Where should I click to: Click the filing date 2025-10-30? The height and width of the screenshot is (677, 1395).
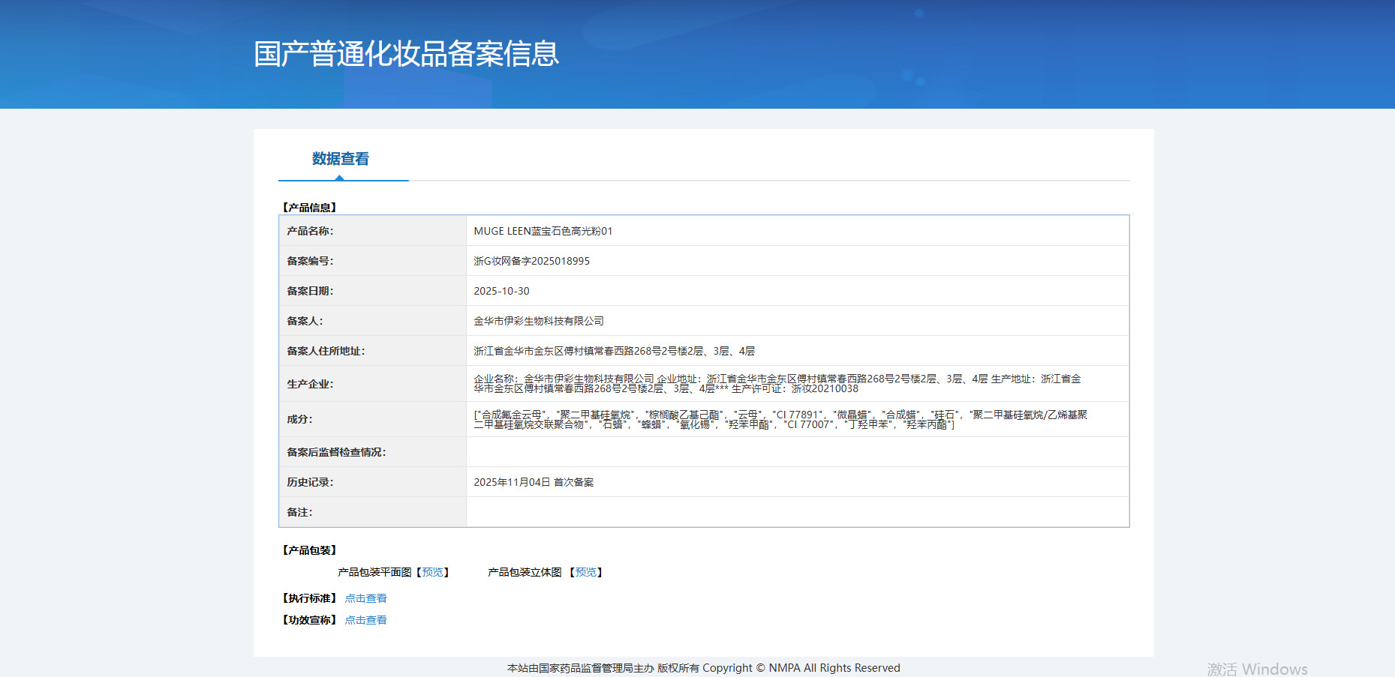[x=501, y=291]
